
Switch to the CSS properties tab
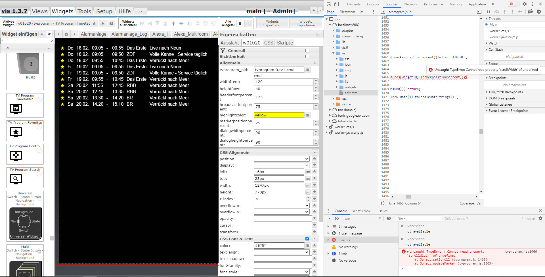click(269, 43)
